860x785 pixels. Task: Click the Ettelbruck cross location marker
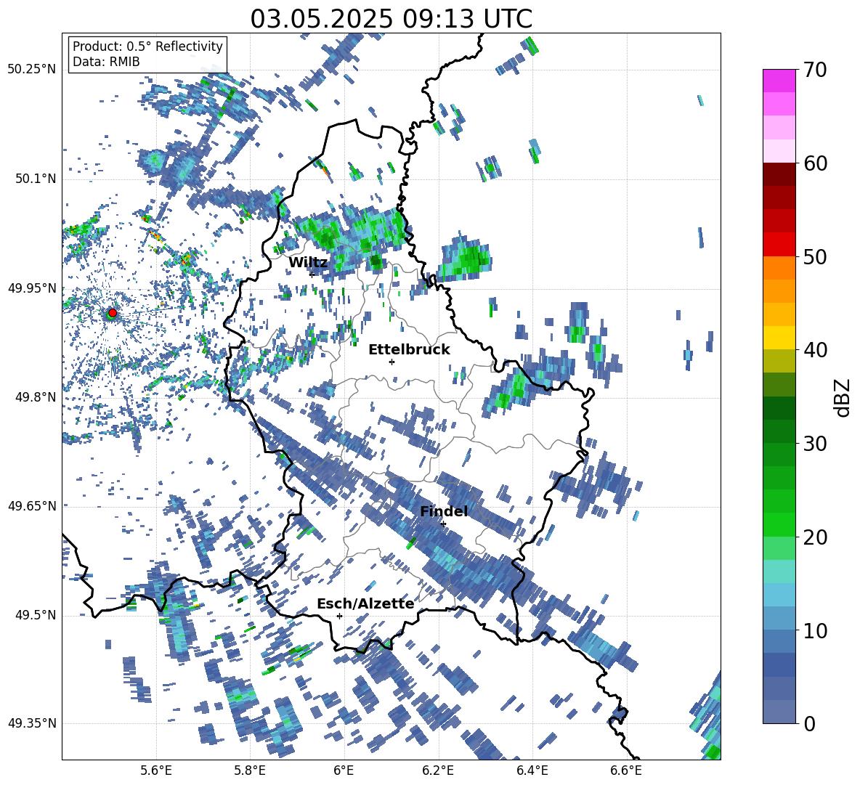tap(392, 362)
